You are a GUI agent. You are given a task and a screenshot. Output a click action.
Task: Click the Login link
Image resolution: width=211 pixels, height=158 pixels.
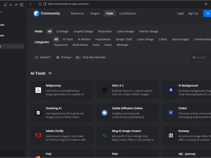[x=180, y=13]
